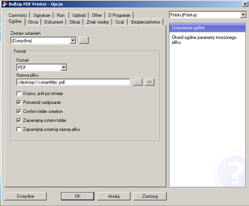Go to the Obraz tab
Screen dimensions: 249x206
tap(75, 22)
